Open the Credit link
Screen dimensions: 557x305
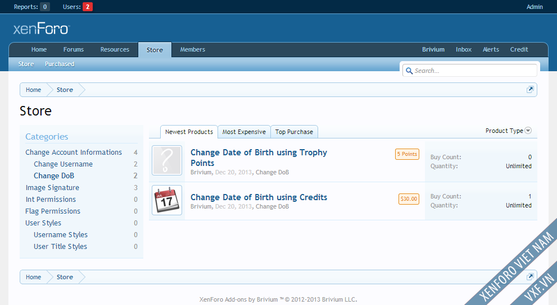[x=519, y=49]
